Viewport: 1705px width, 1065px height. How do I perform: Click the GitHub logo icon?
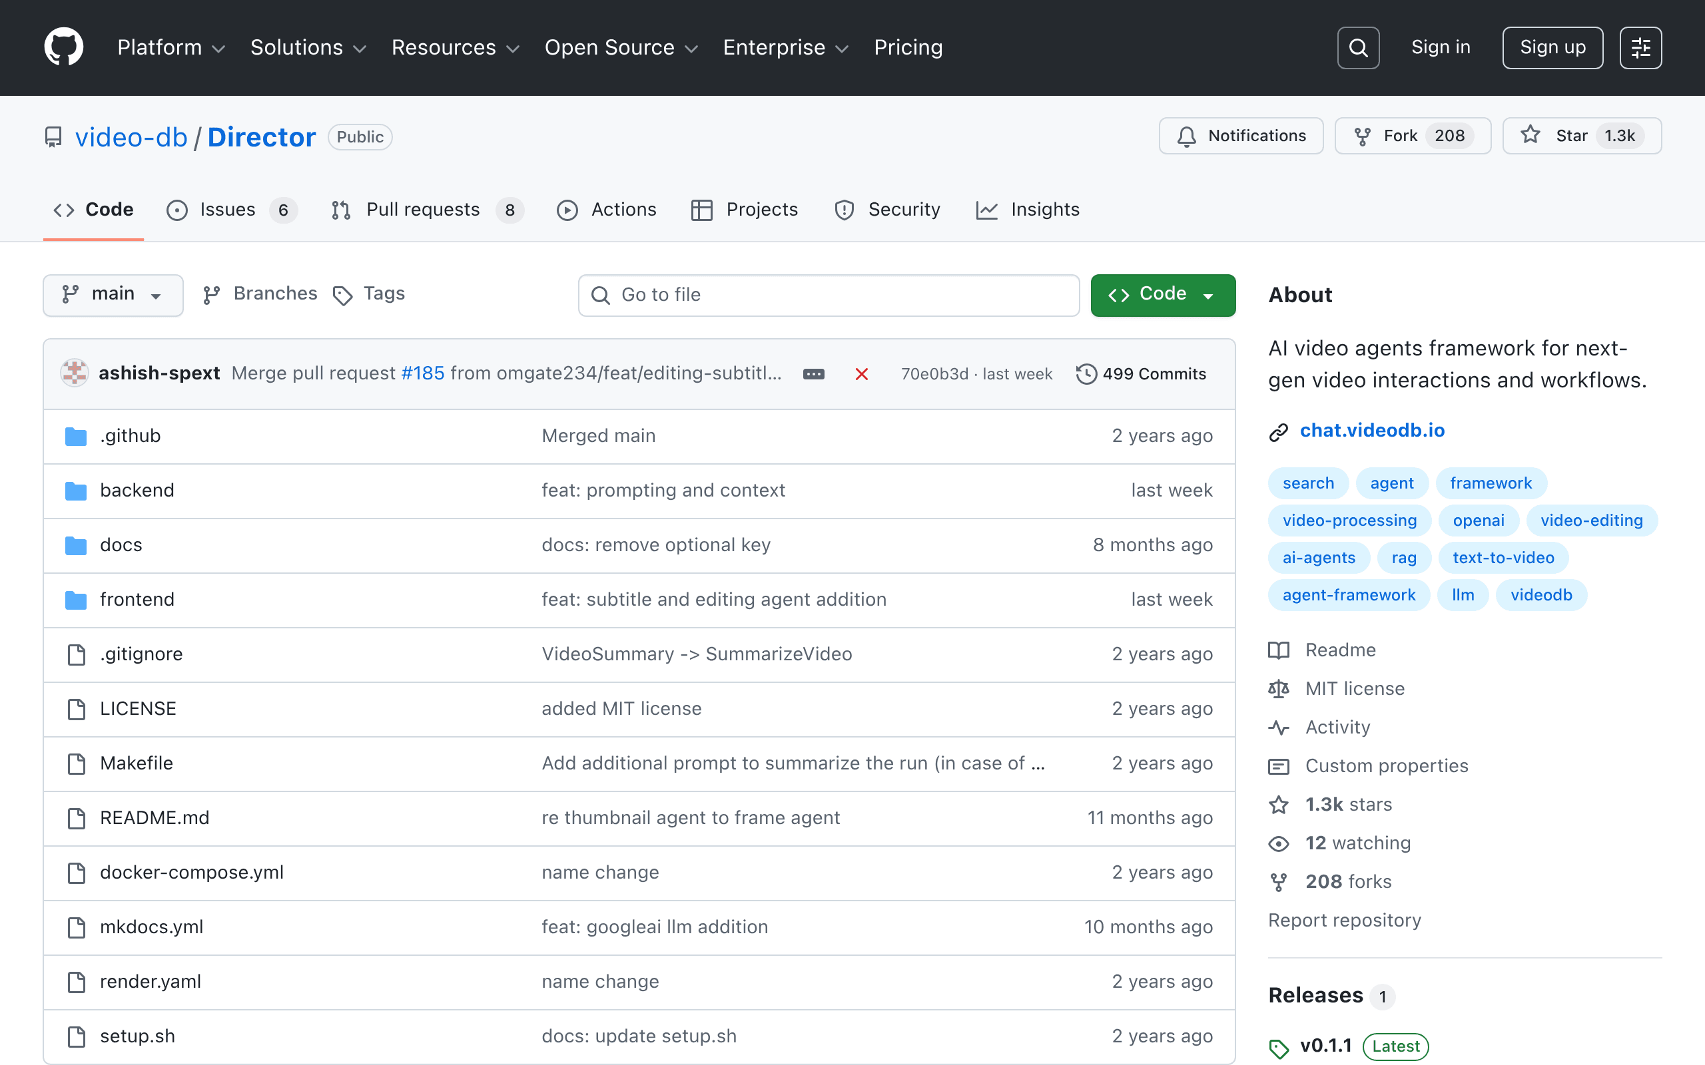(63, 47)
